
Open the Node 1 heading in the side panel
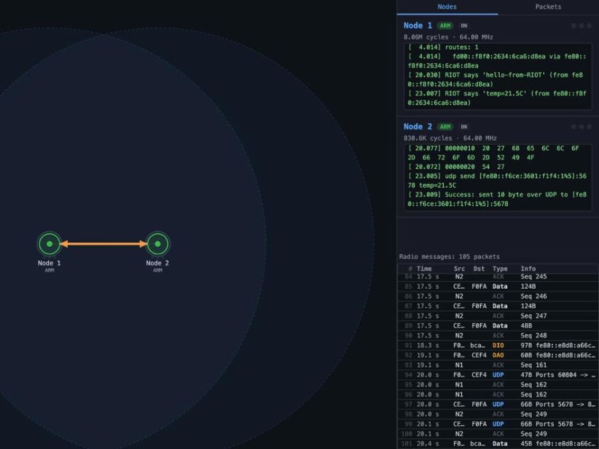pyautogui.click(x=417, y=25)
